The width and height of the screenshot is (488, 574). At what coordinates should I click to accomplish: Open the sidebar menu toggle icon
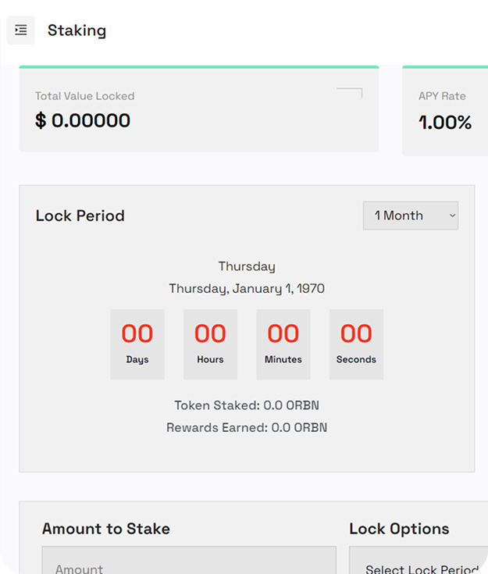point(20,30)
